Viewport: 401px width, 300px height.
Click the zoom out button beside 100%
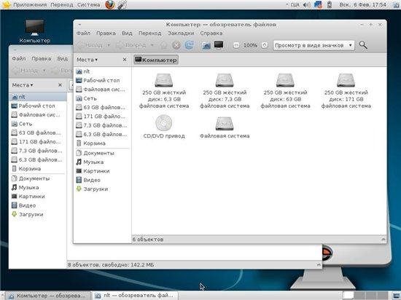click(x=236, y=45)
